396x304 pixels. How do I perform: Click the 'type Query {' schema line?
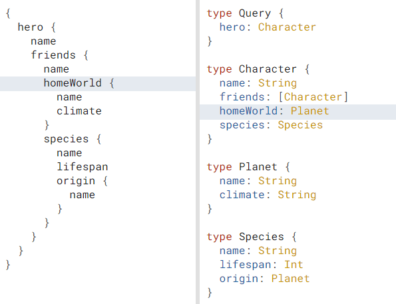pyautogui.click(x=245, y=13)
